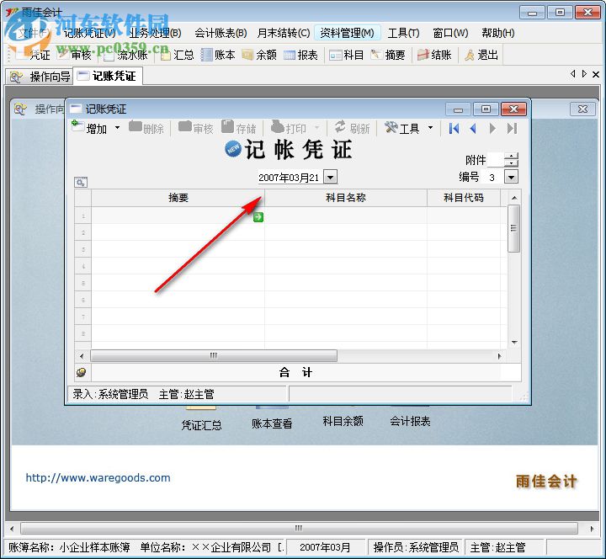Click the voucher date field 2007年03月21

290,178
